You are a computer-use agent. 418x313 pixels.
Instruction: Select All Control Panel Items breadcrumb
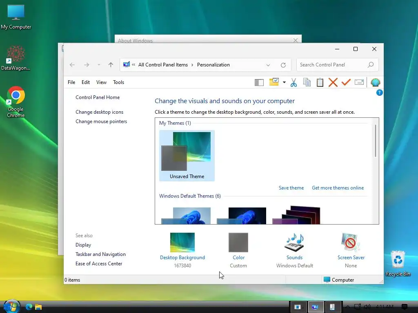[x=163, y=65]
